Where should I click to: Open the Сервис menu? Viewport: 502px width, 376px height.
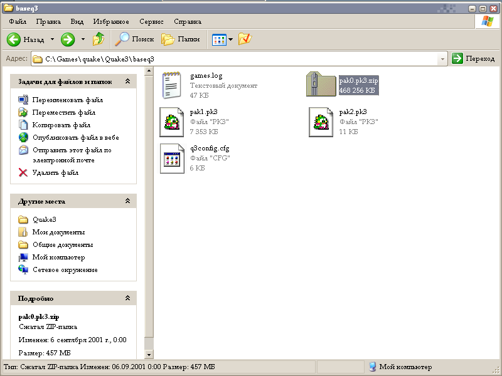[x=151, y=22]
